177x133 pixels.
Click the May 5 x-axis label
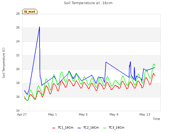coord(83,114)
